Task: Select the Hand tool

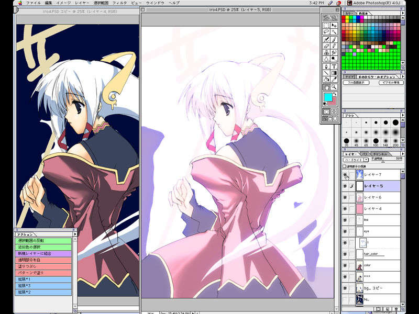Action: [x=326, y=87]
